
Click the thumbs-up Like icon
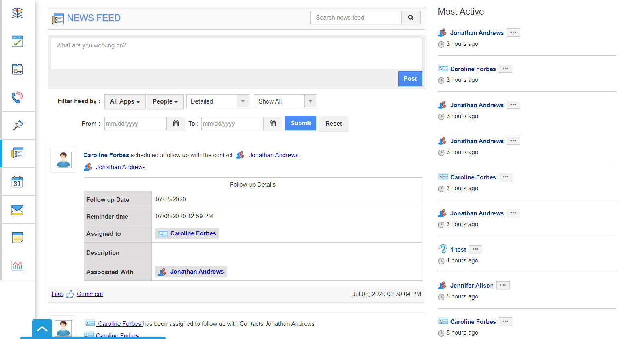coord(70,294)
